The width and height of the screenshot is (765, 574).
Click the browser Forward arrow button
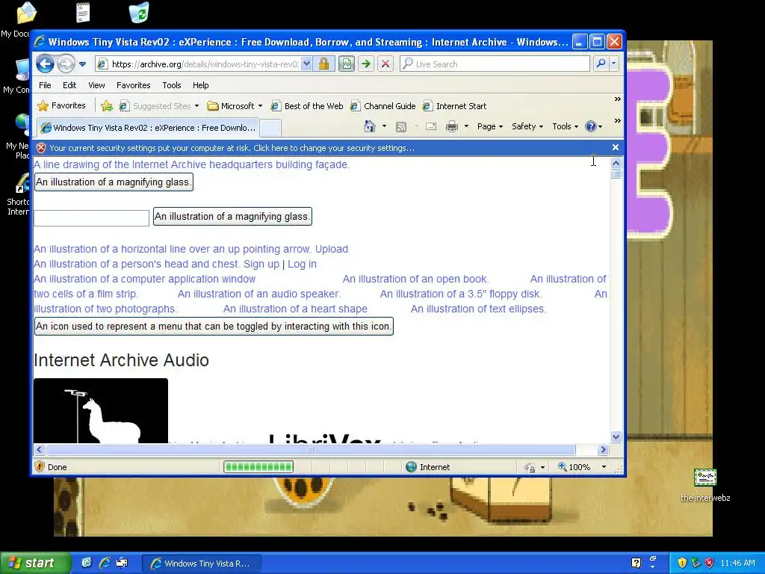(x=66, y=64)
